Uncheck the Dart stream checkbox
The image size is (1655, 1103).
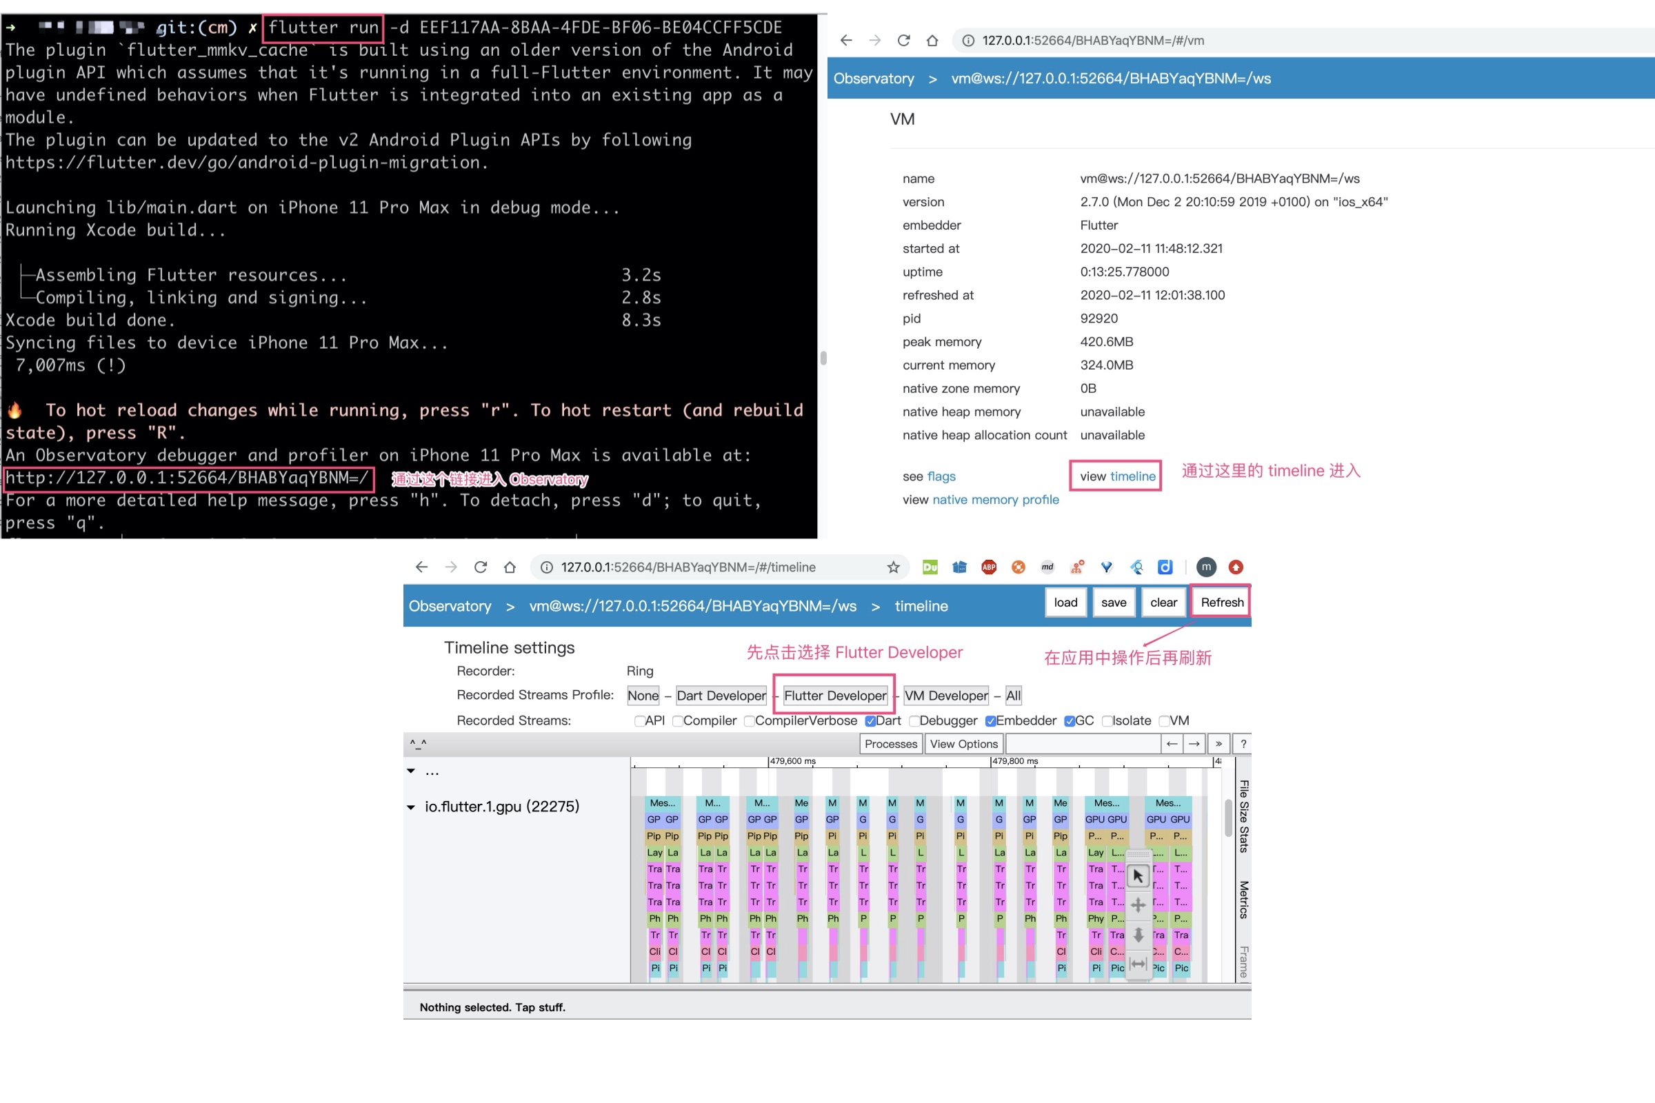[x=870, y=720]
